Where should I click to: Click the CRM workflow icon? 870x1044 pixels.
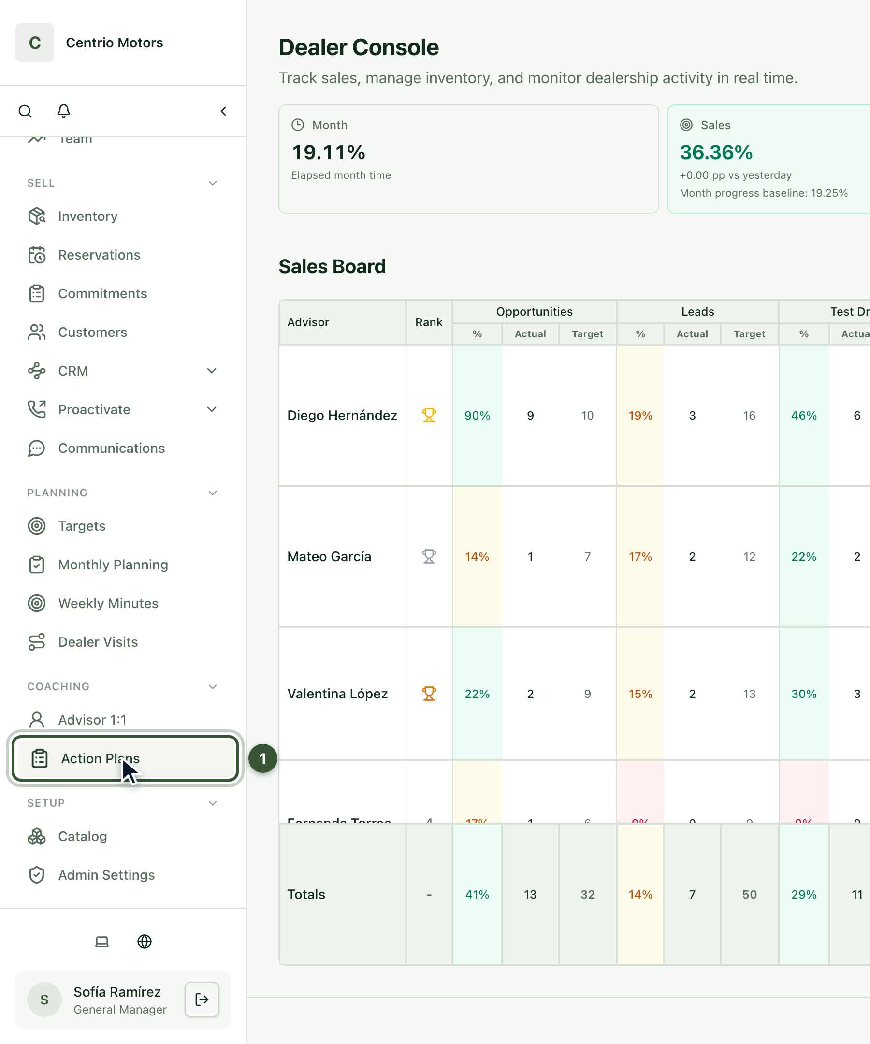(37, 371)
